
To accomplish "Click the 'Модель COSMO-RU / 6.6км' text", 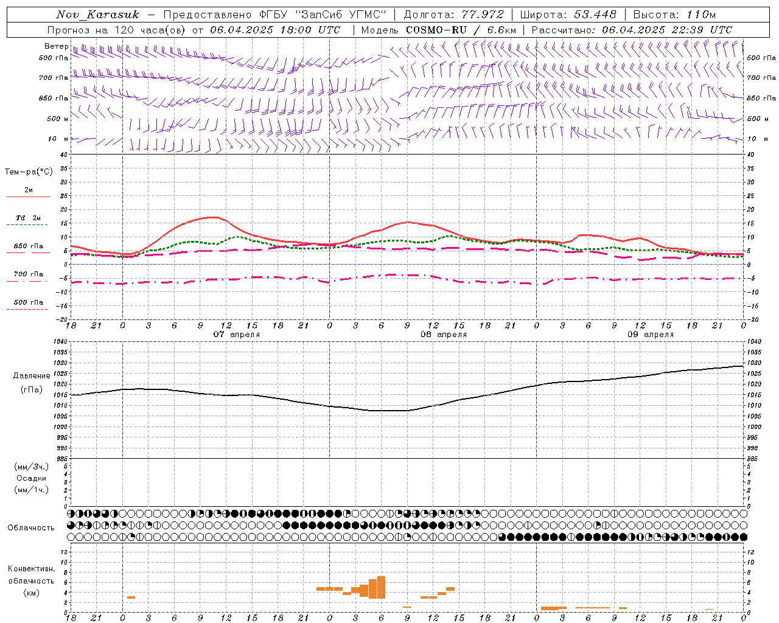I will pos(439,30).
